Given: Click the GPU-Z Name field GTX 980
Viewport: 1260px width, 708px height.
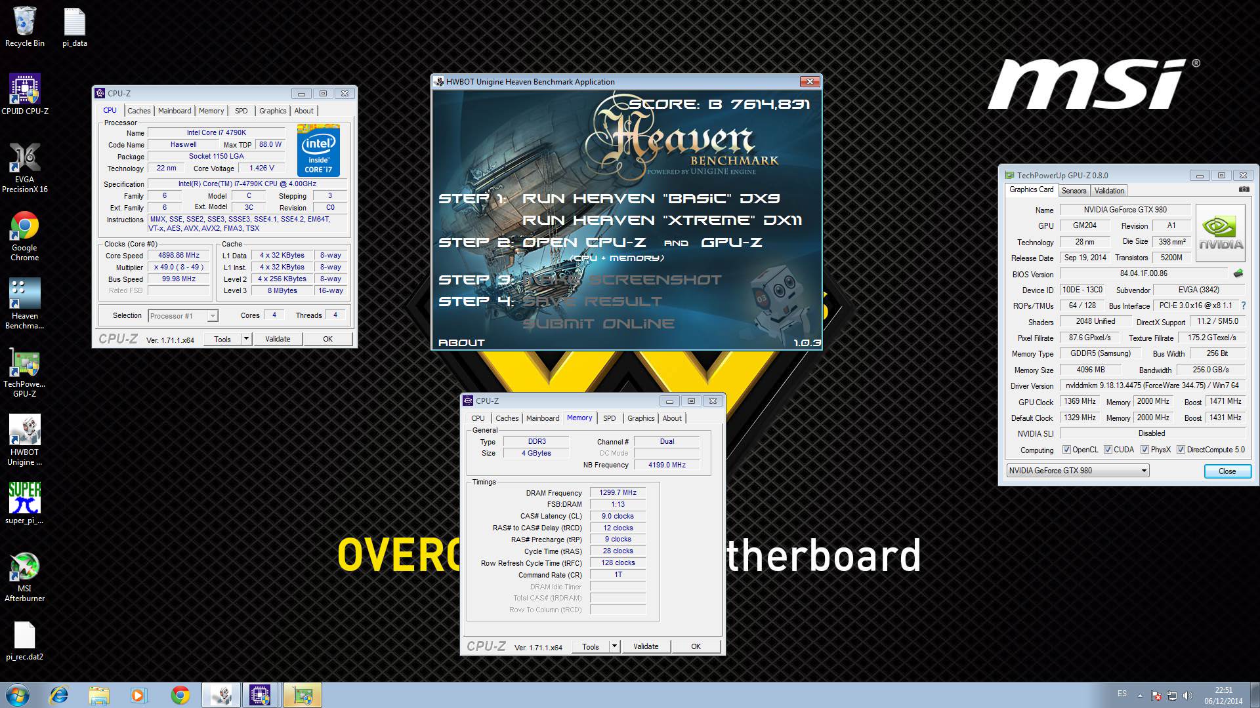Looking at the screenshot, I should [1125, 210].
